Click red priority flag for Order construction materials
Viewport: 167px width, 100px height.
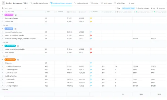click(x=91, y=49)
